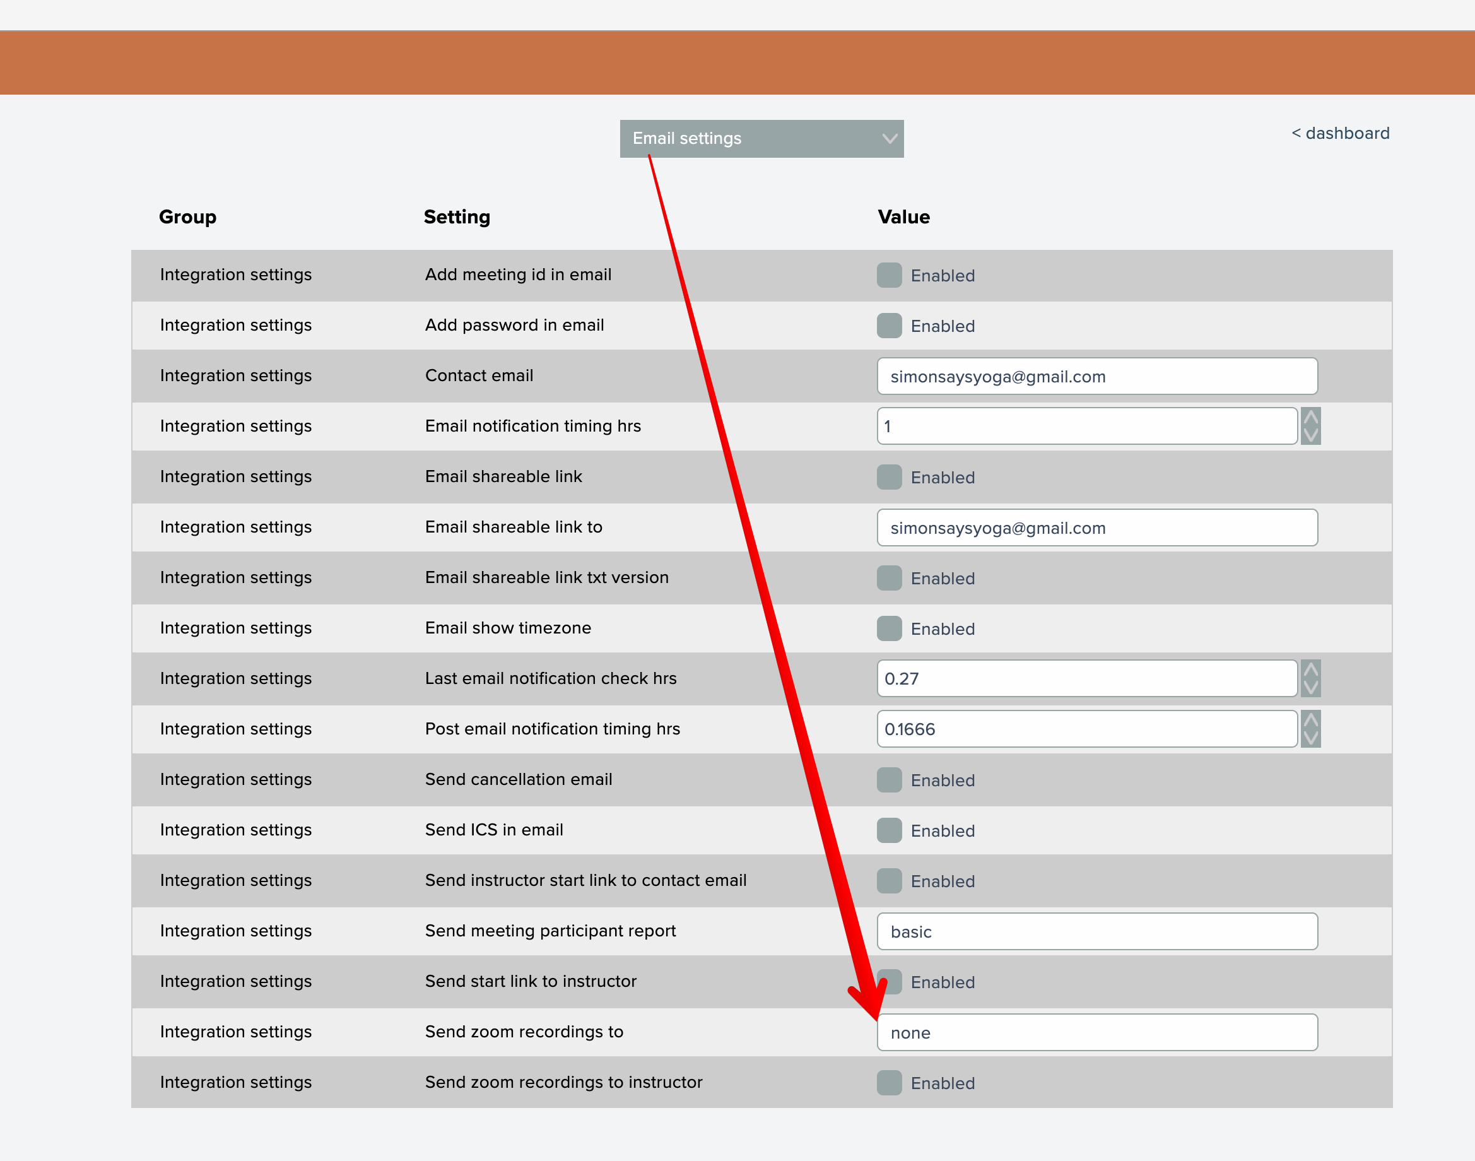Image resolution: width=1475 pixels, height=1161 pixels.
Task: Open the Email settings dropdown
Action: (761, 139)
